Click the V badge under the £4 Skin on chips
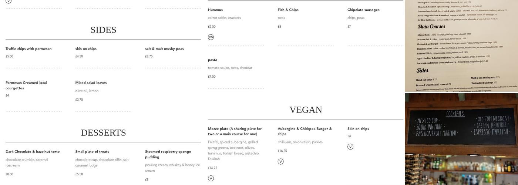Screen dimensions: 518x185 (350, 147)
